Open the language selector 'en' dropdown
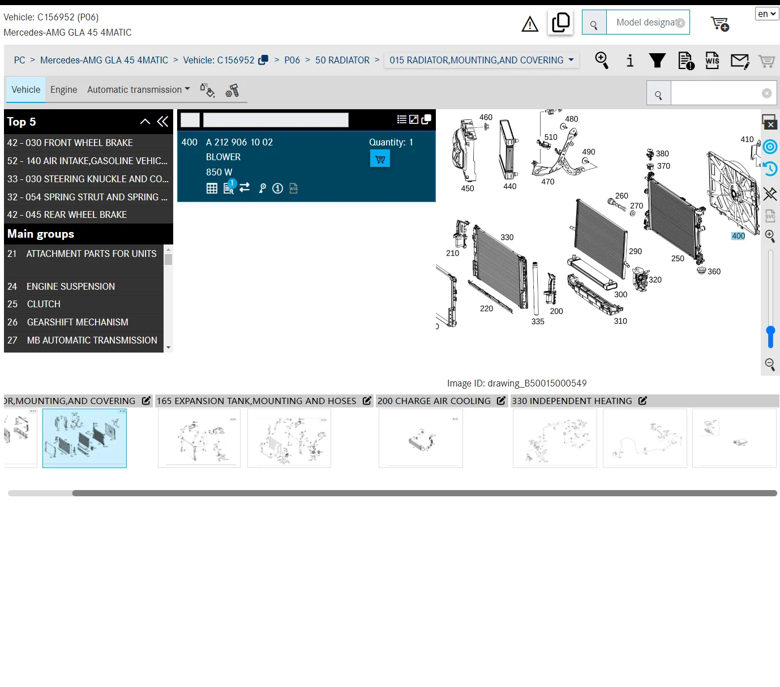Viewport: 780px width, 687px height. tap(767, 14)
